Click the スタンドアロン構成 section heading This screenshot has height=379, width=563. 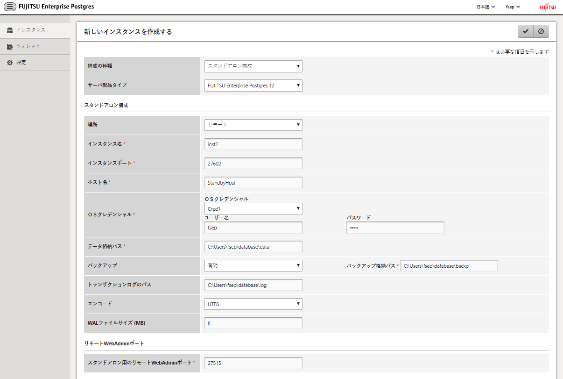coord(106,105)
